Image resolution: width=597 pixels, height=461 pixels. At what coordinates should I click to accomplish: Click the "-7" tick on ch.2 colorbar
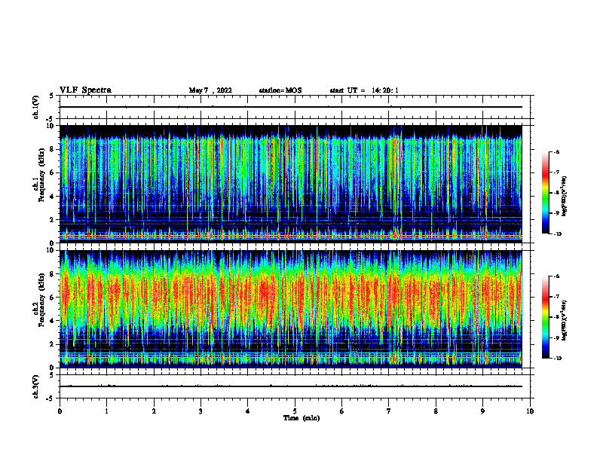(556, 297)
